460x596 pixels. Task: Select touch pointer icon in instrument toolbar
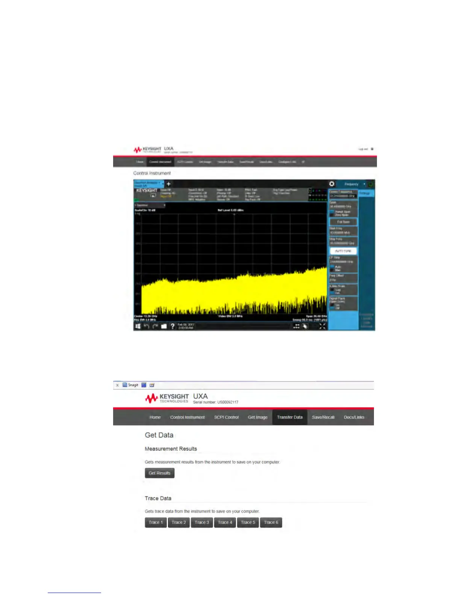click(305, 326)
